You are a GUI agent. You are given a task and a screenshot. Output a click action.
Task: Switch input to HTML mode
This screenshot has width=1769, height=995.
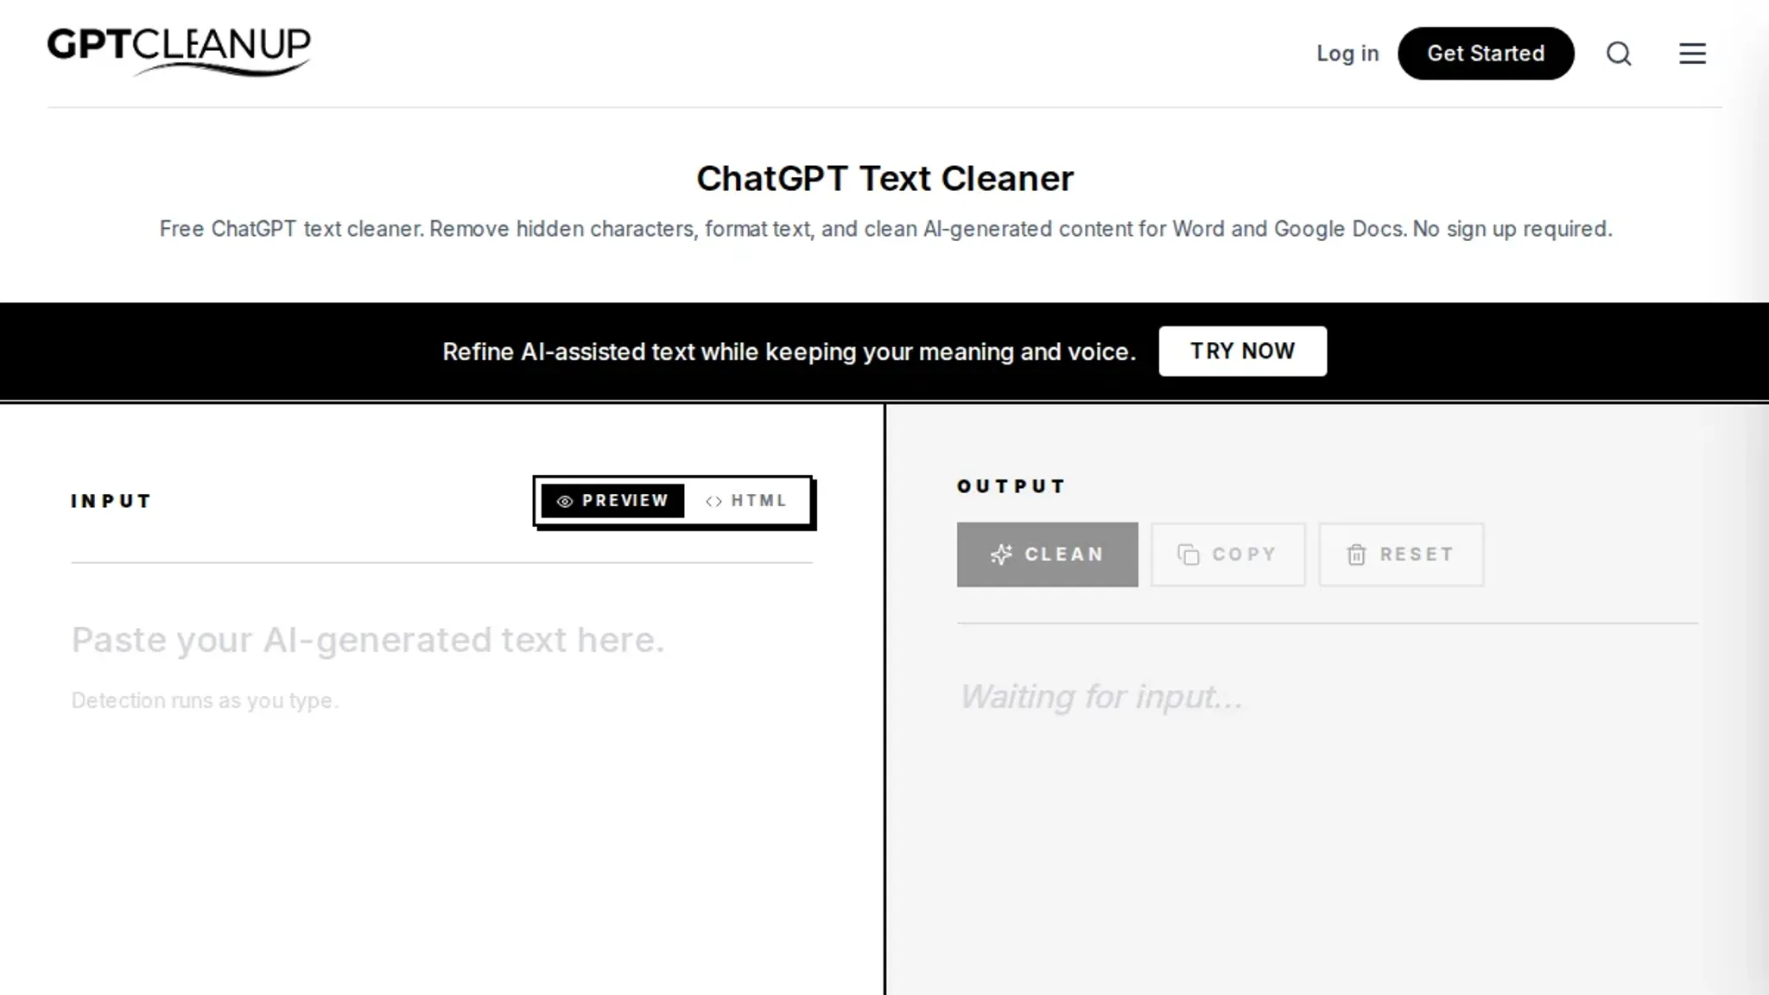746,501
